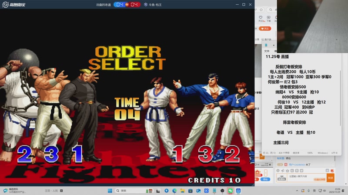The height and width of the screenshot is (195, 348).
Task: Click the Notepad vertical scrollbar
Action: pos(340,98)
